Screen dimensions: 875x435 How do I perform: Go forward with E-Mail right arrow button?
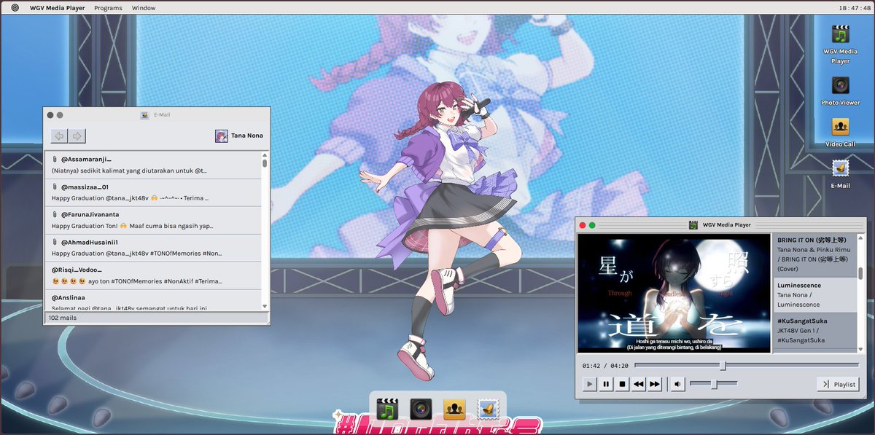click(77, 136)
